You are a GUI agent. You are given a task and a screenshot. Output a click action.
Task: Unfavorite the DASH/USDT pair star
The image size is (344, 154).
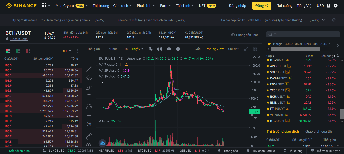point(268,78)
